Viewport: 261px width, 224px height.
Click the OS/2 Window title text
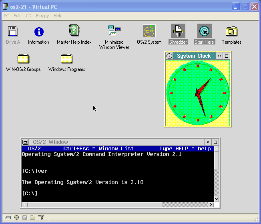click(50, 142)
